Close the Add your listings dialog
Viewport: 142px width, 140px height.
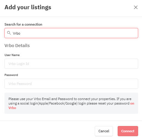[x=136, y=7]
